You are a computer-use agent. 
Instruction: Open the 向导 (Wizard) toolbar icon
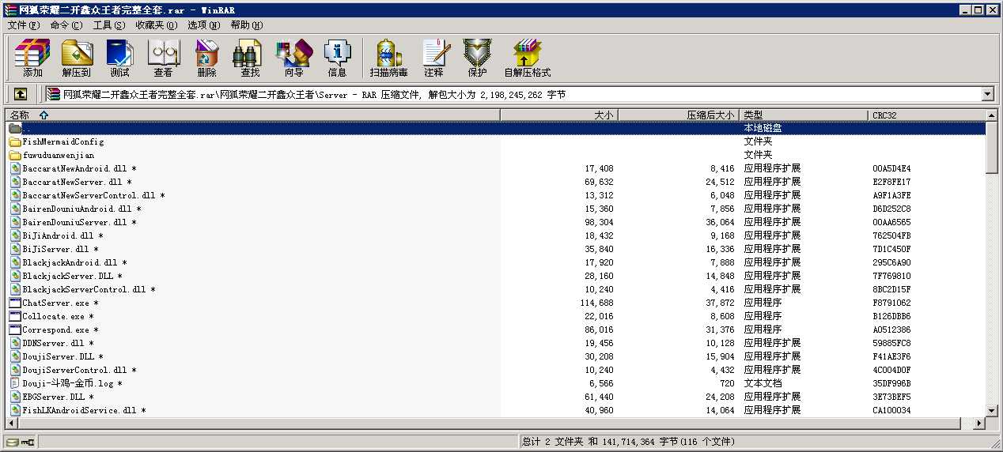point(293,58)
